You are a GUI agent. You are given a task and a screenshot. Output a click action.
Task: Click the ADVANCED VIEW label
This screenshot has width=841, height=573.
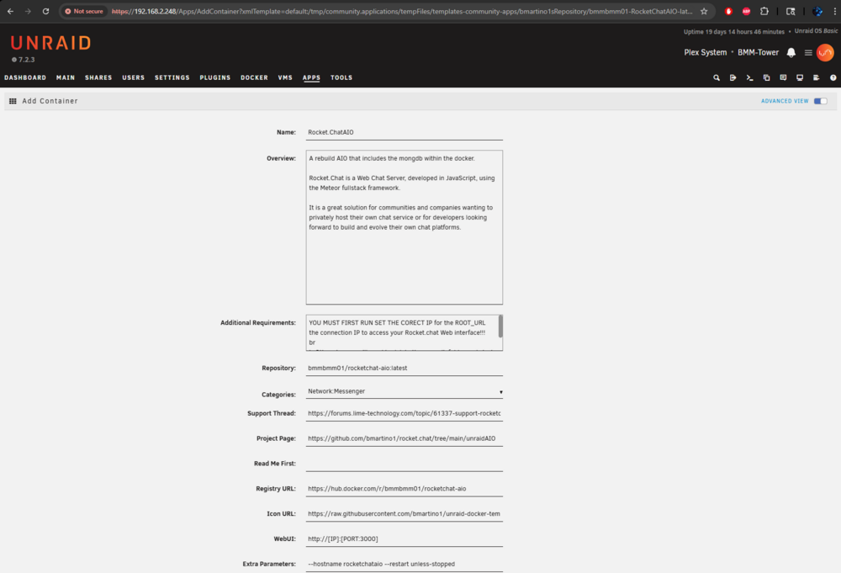click(785, 101)
